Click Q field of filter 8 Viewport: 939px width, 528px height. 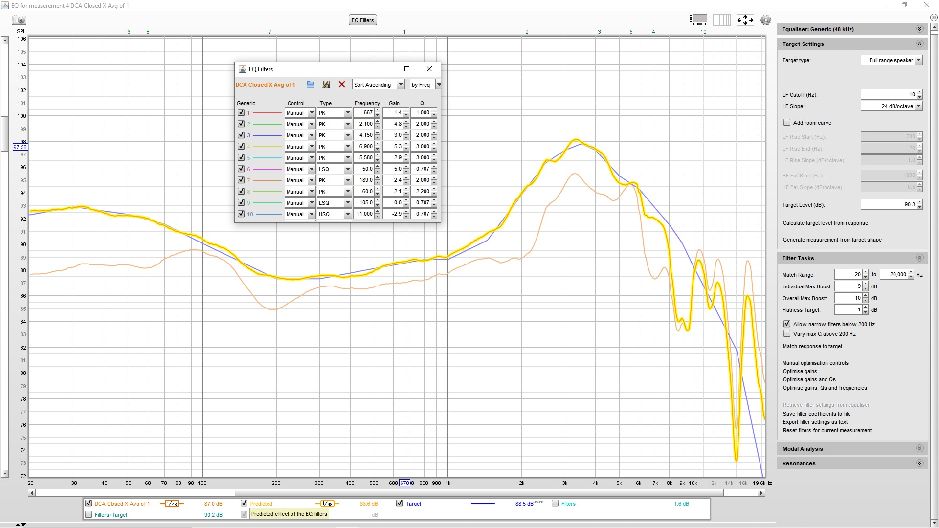[421, 191]
